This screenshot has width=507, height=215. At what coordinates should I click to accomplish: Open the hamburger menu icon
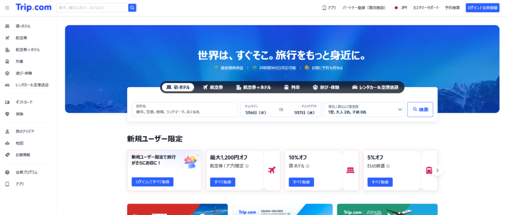7,8
